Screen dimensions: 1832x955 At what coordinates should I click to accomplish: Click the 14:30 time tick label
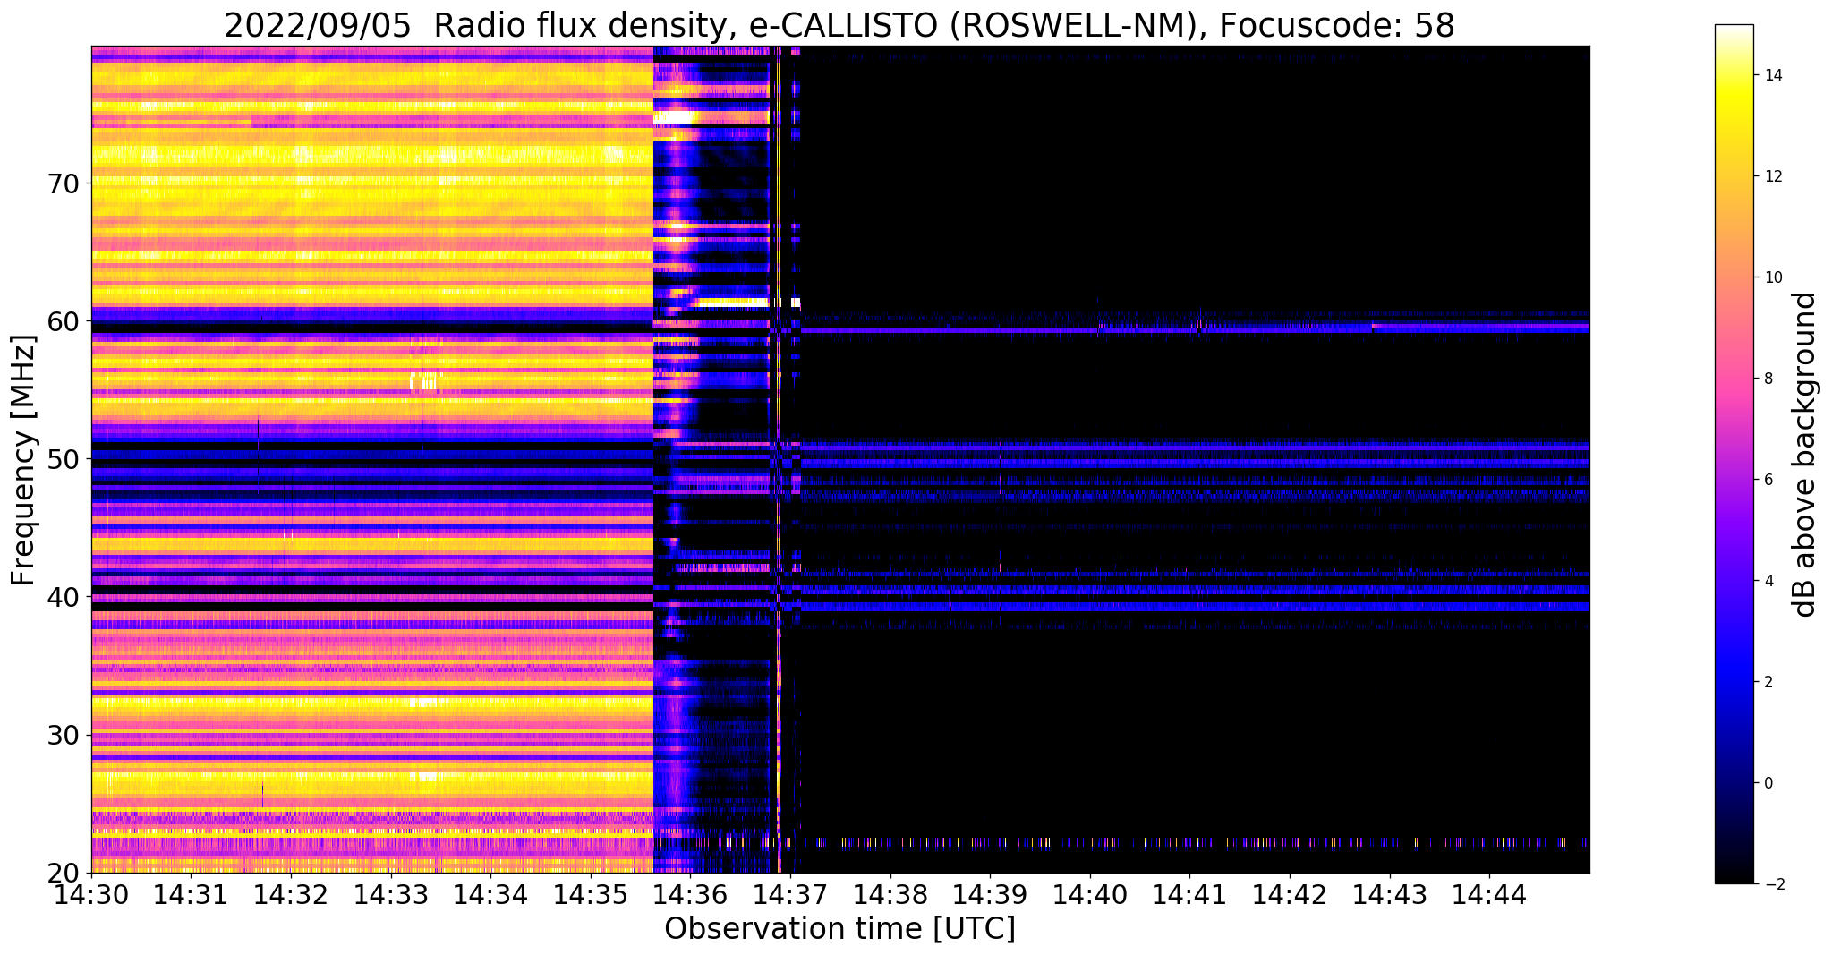coord(91,893)
